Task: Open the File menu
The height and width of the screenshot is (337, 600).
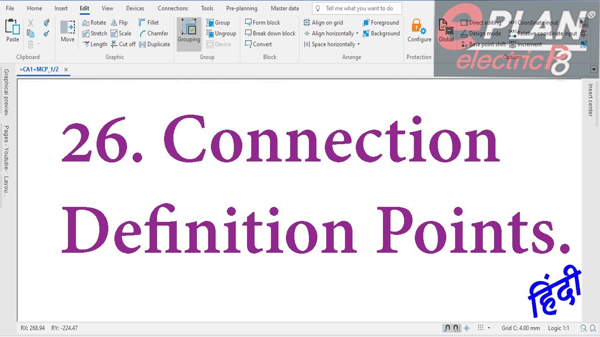Action: pos(10,8)
